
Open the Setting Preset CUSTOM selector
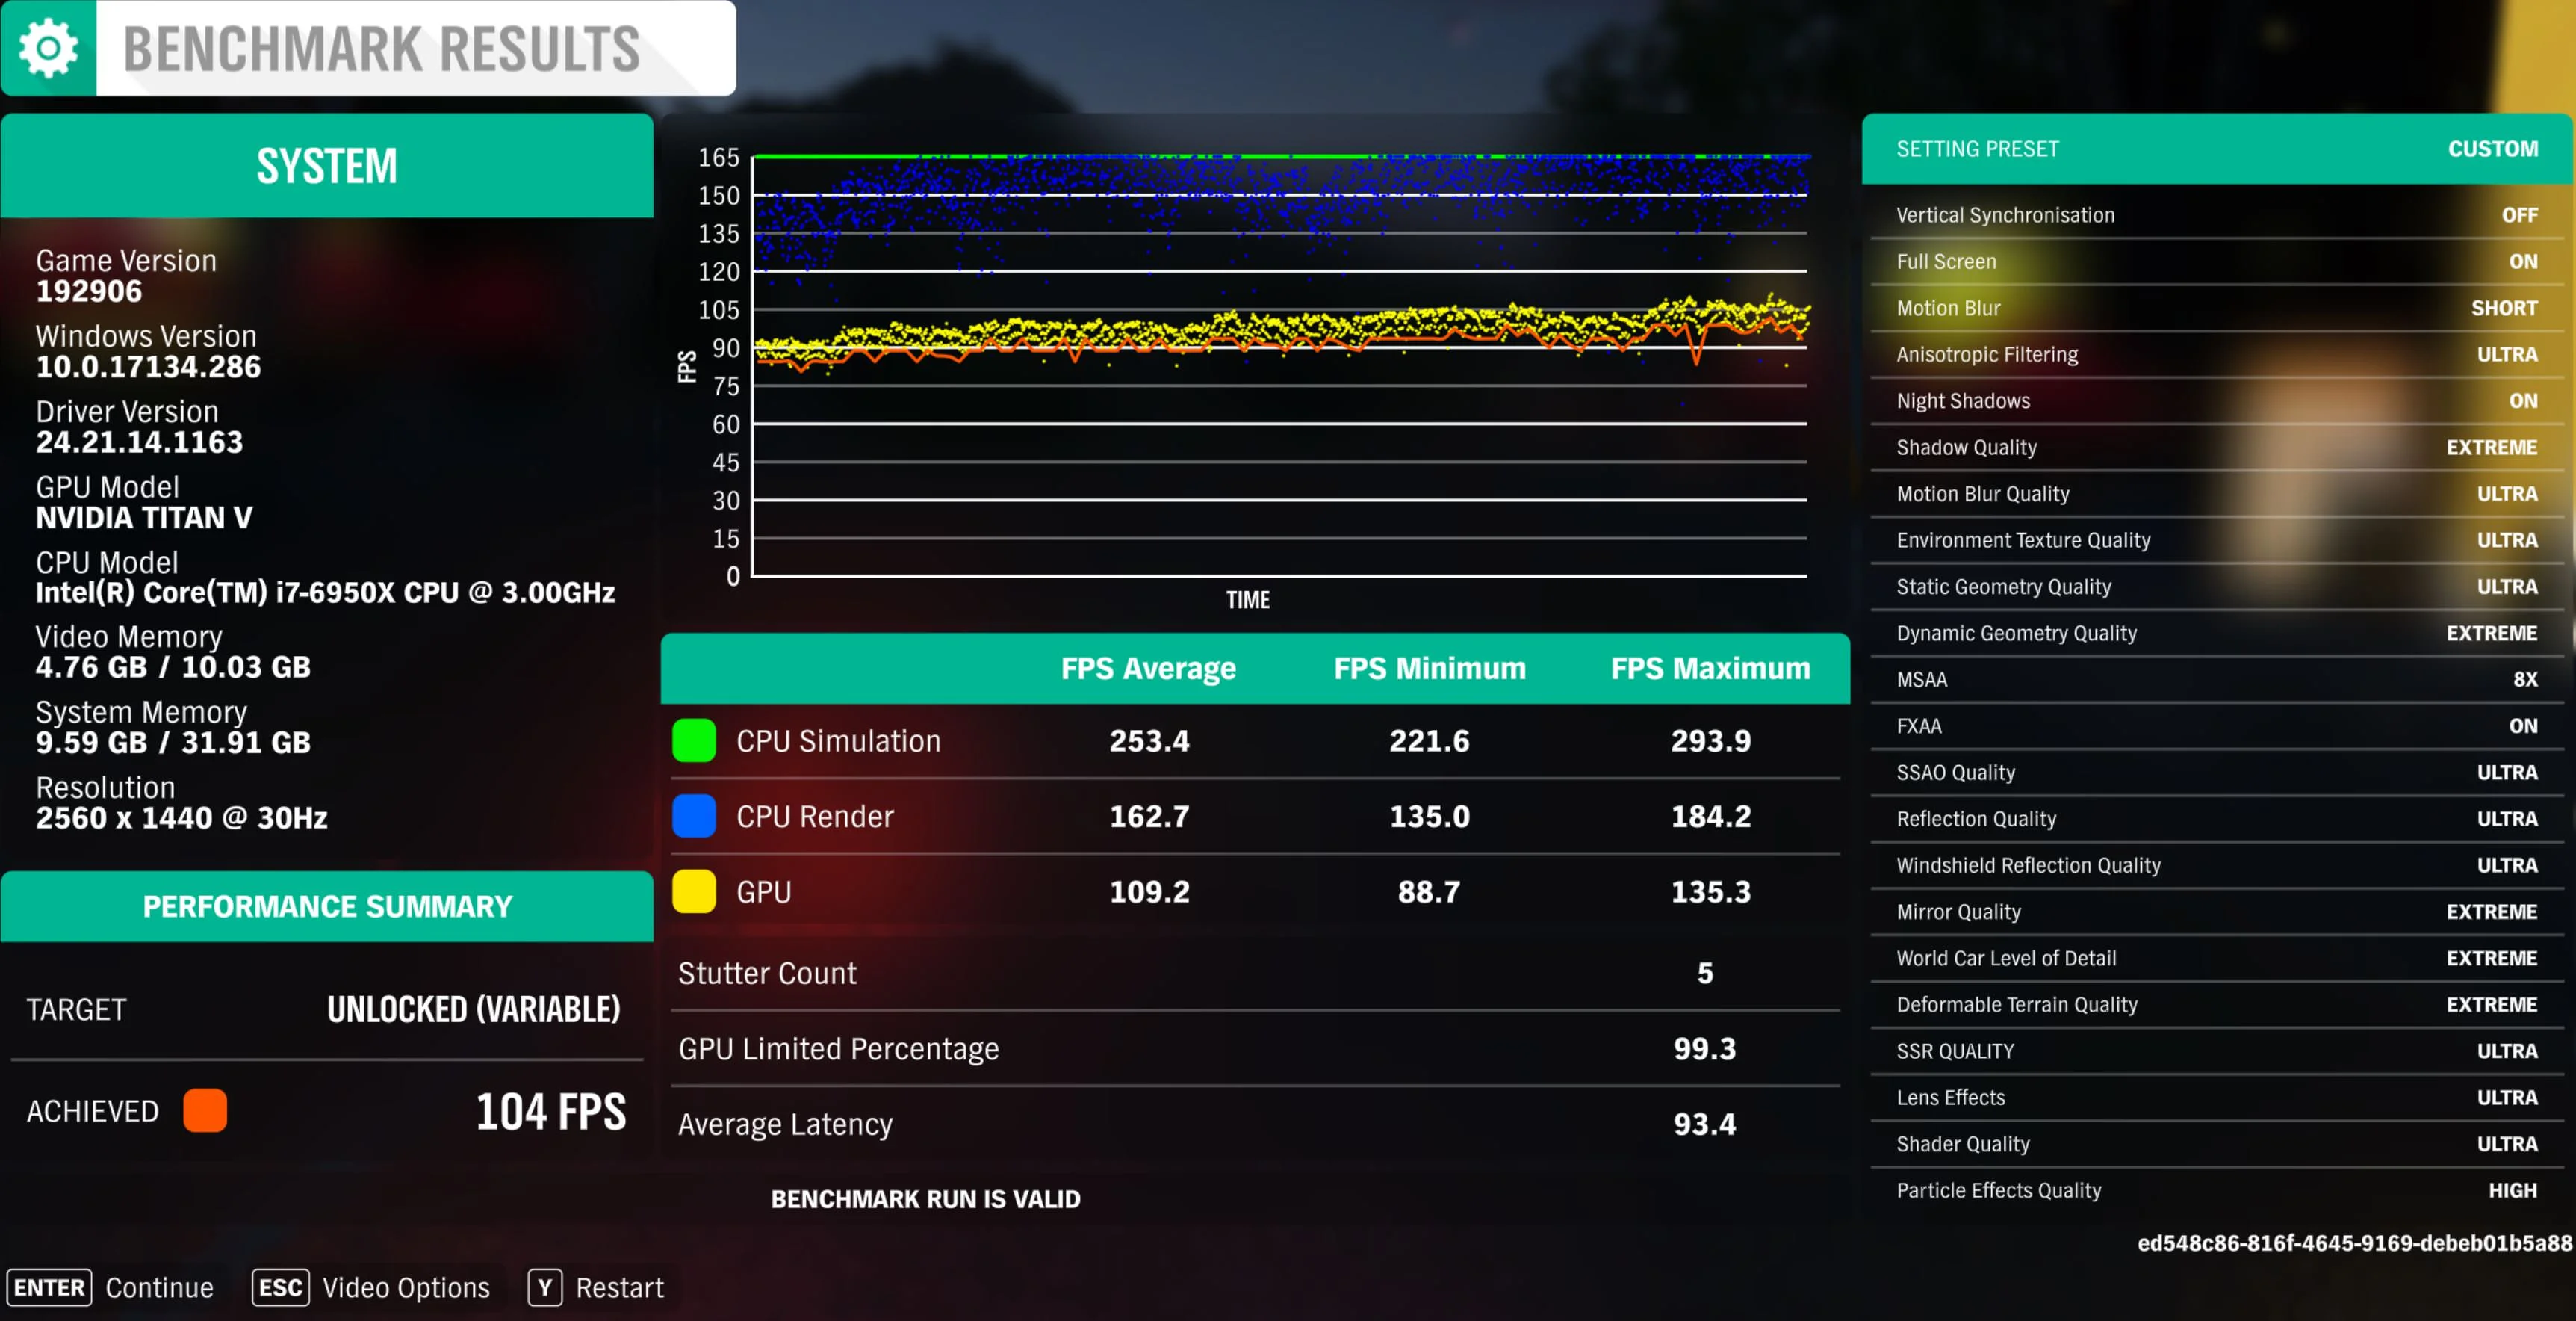coord(2492,149)
